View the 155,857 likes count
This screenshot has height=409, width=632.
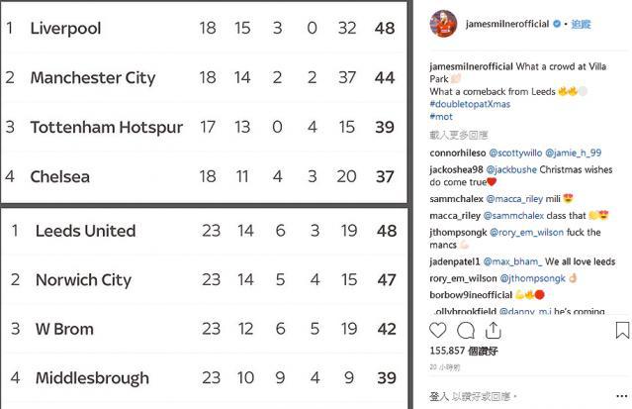(x=464, y=351)
